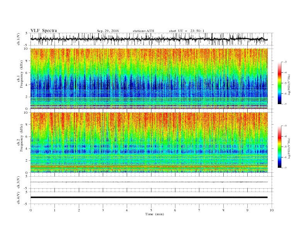The image size is (306, 236).
Task: Click time axis tick label "9"
Action: click(247, 210)
